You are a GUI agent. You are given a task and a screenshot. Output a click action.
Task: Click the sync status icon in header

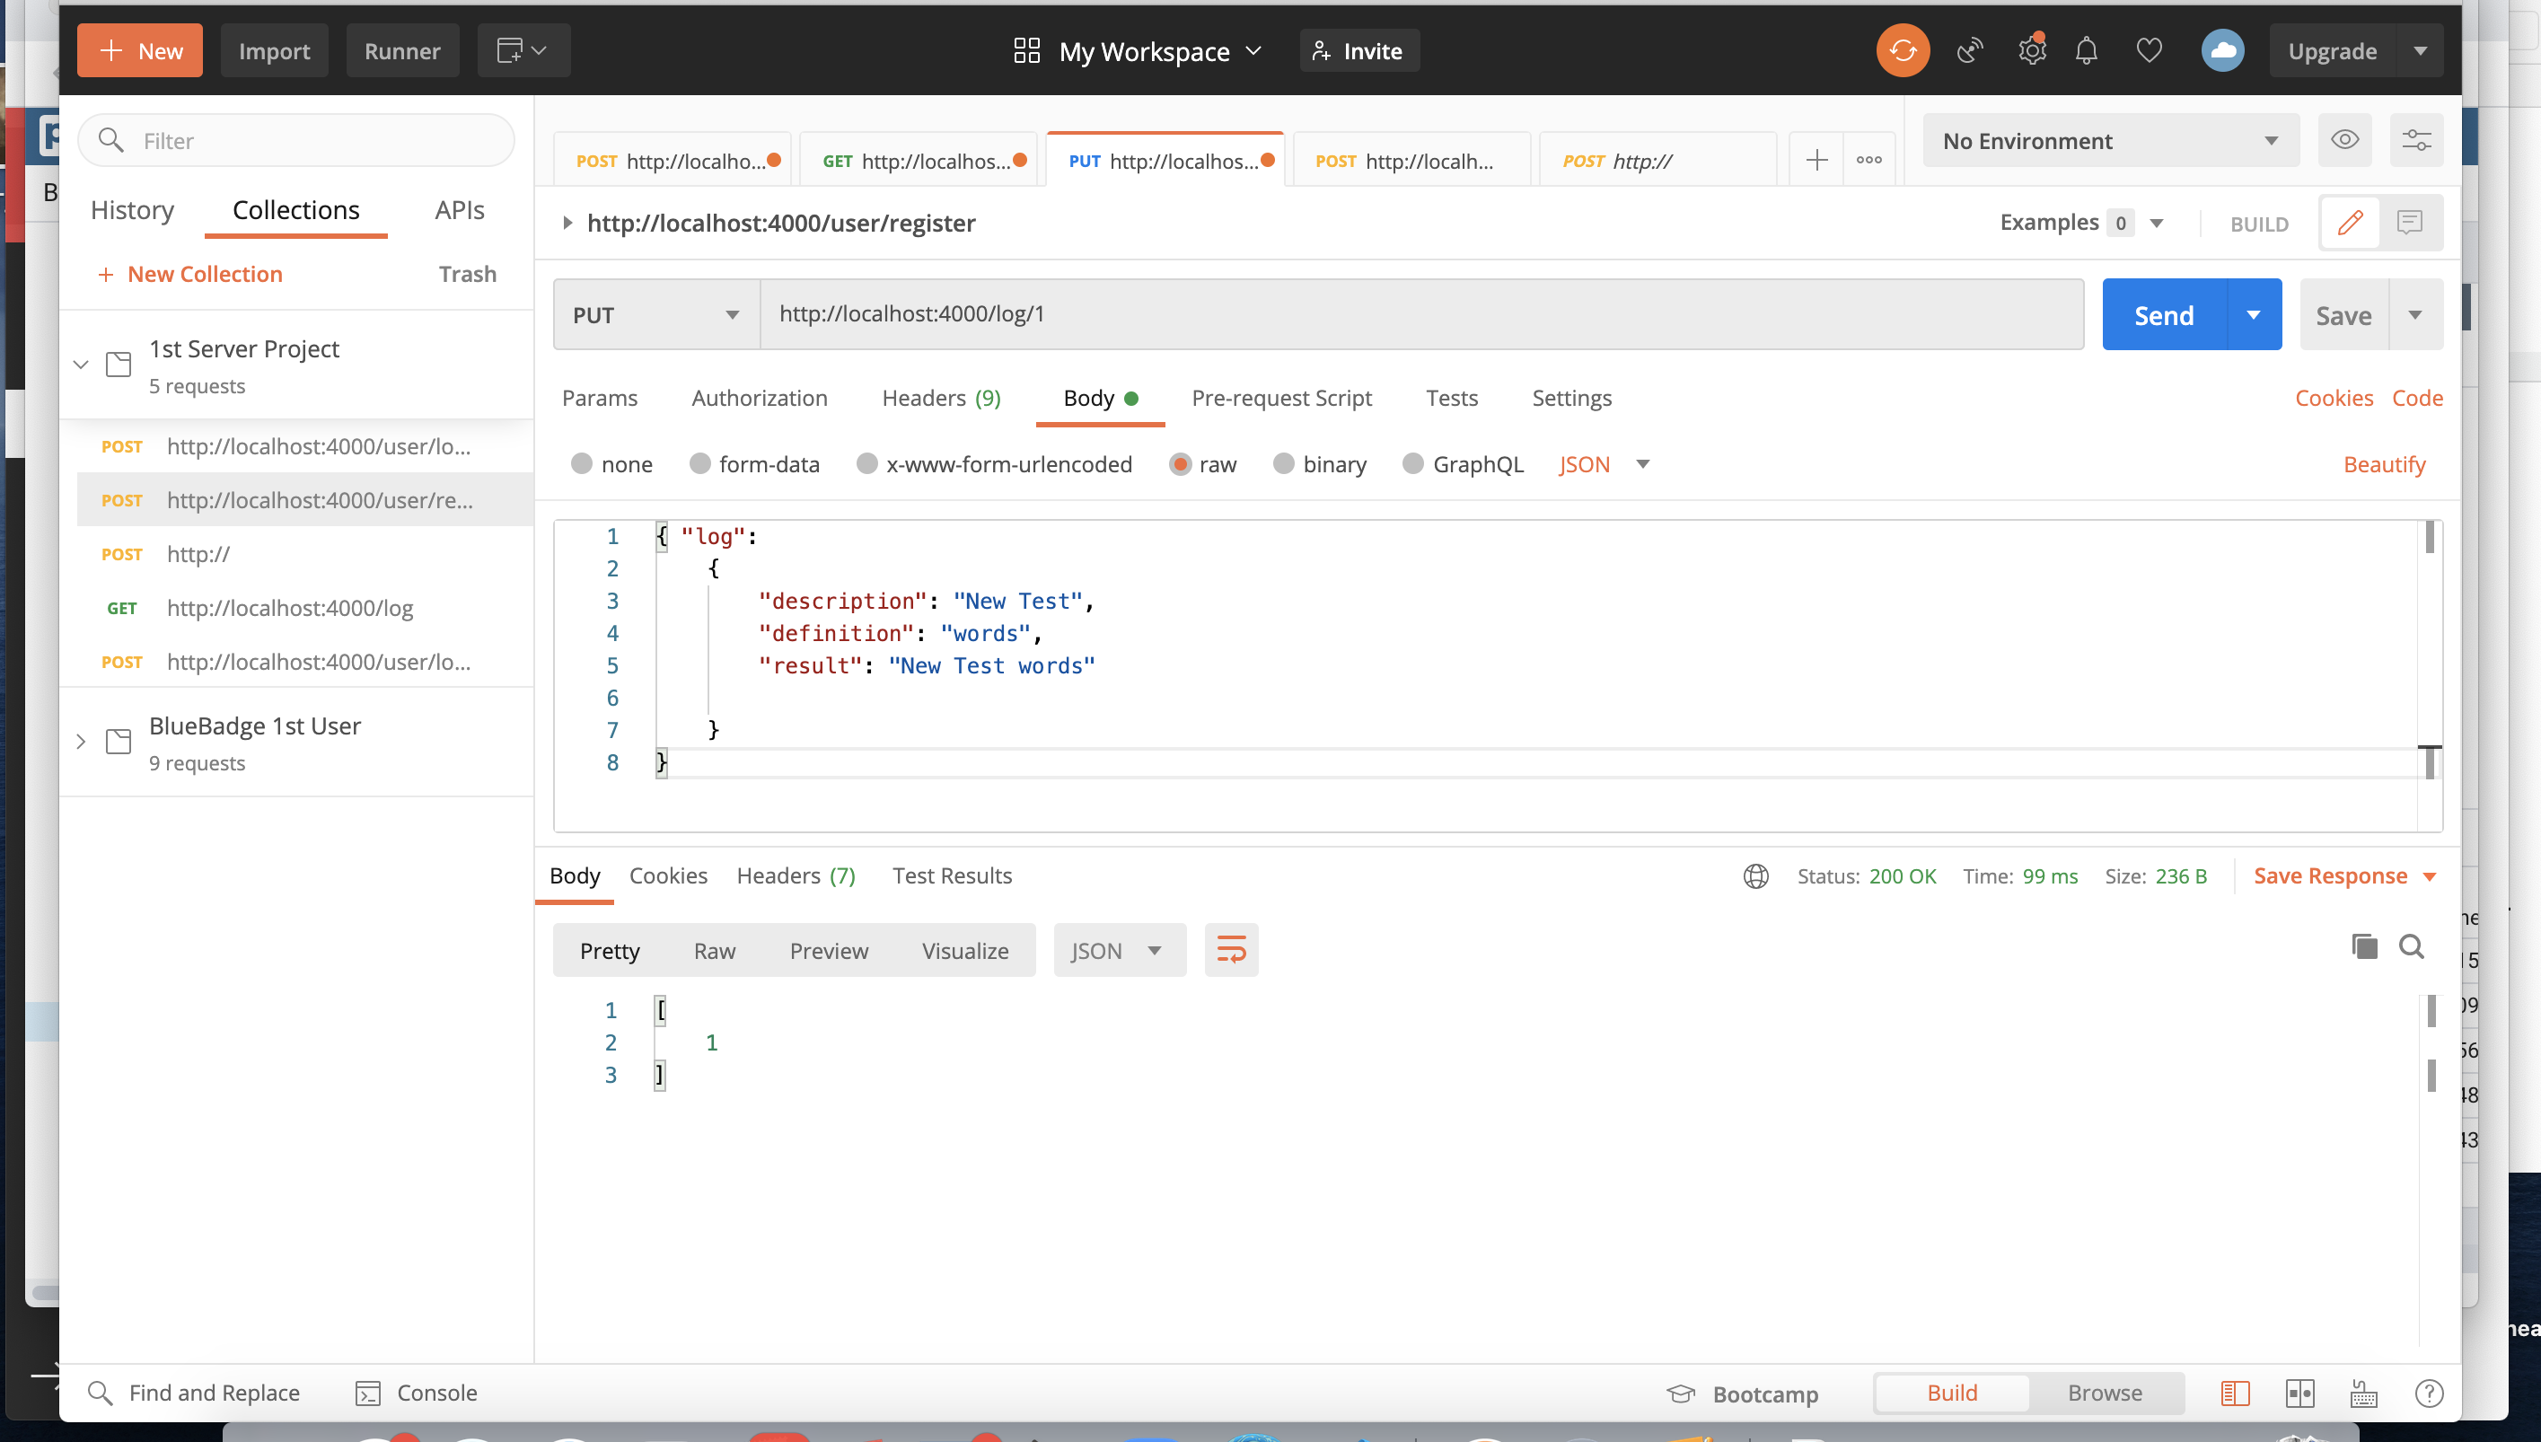click(x=1902, y=49)
